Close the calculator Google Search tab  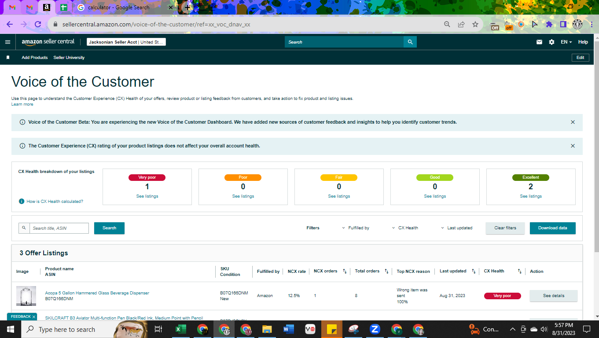point(170,7)
